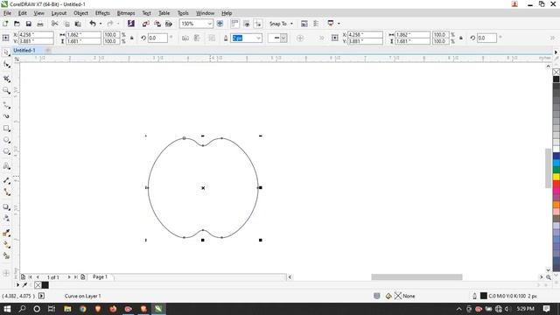Select the Smart Fill tool
This screenshot has height=315, width=560.
[x=6, y=255]
